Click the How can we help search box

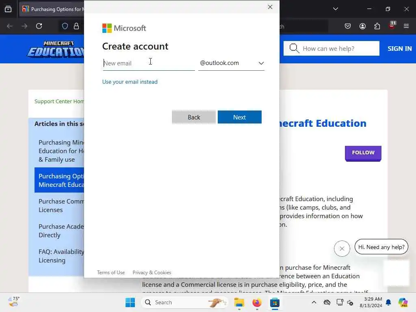[x=331, y=48]
